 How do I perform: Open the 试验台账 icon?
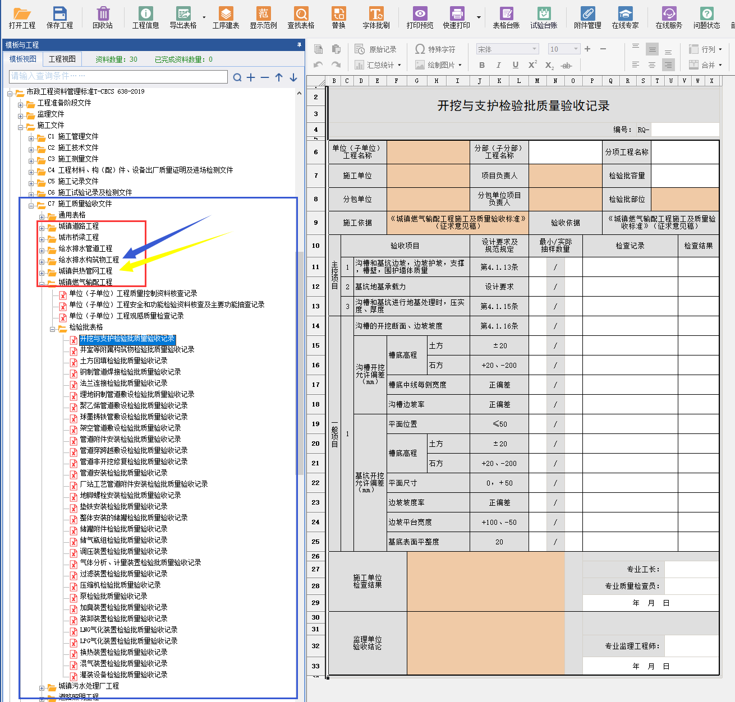click(x=544, y=17)
